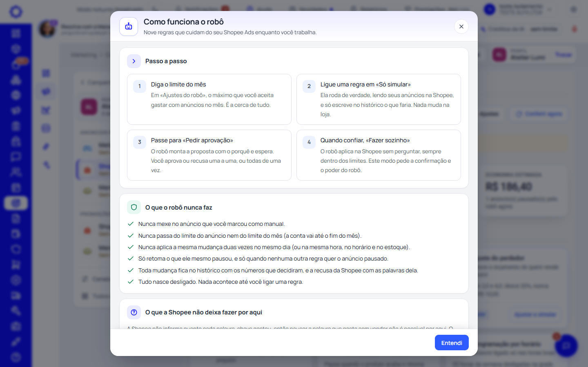The image size is (588, 367).
Task: Close the 'Como funciona o robô' dialog
Action: pos(461,27)
